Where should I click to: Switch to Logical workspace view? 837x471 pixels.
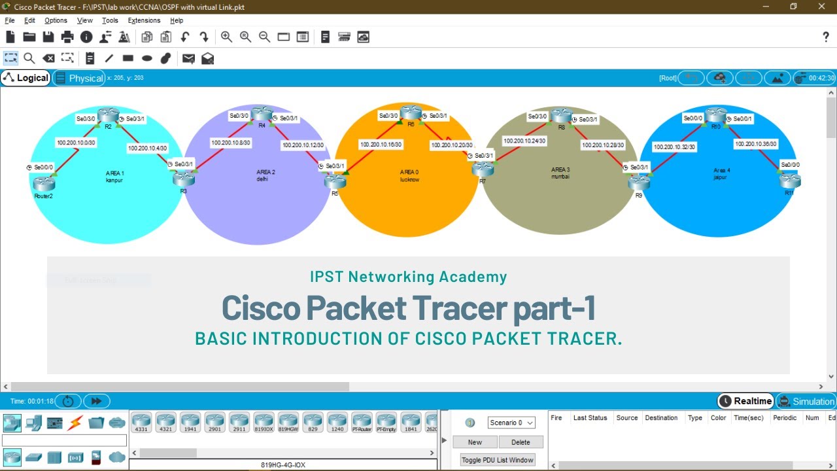[x=26, y=78]
